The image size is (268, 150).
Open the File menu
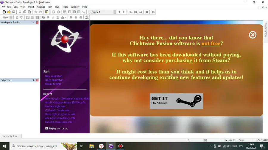(x=9, y=7)
